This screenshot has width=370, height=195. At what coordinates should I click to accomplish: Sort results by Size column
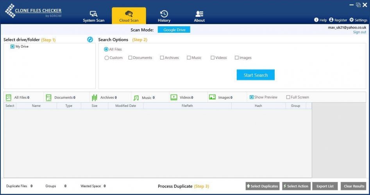pyautogui.click(x=95, y=106)
